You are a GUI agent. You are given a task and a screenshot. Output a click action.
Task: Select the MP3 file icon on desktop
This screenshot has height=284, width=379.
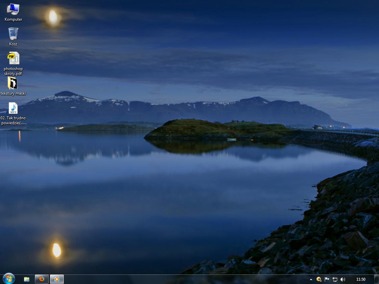(x=13, y=108)
